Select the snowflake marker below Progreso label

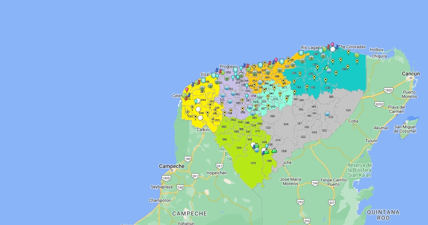235,70
